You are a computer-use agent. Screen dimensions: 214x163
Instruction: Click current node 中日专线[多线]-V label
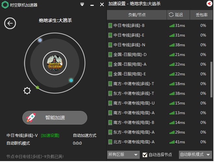tap(22, 136)
